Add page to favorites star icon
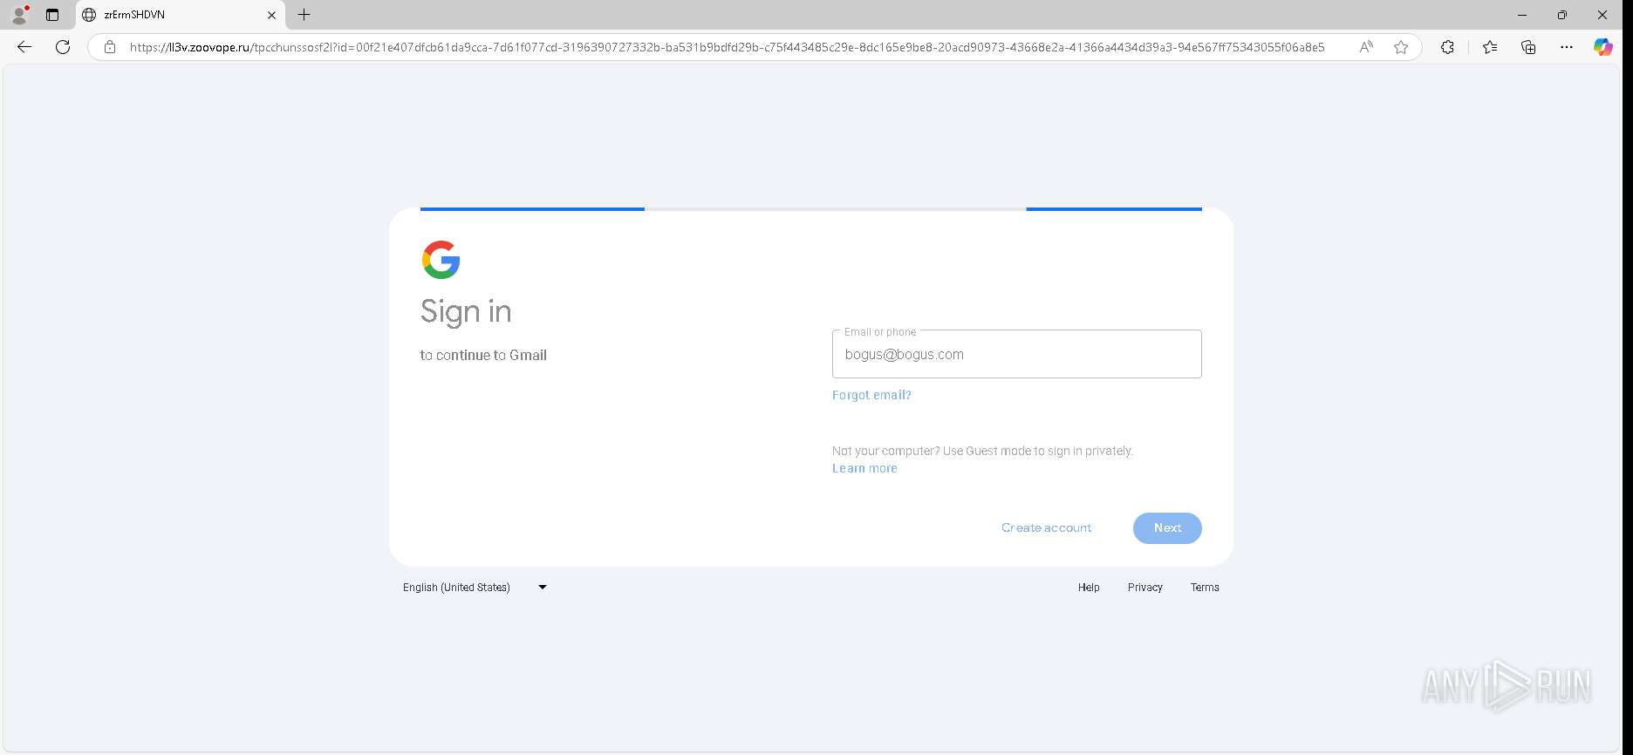The height and width of the screenshot is (755, 1633). [x=1401, y=47]
